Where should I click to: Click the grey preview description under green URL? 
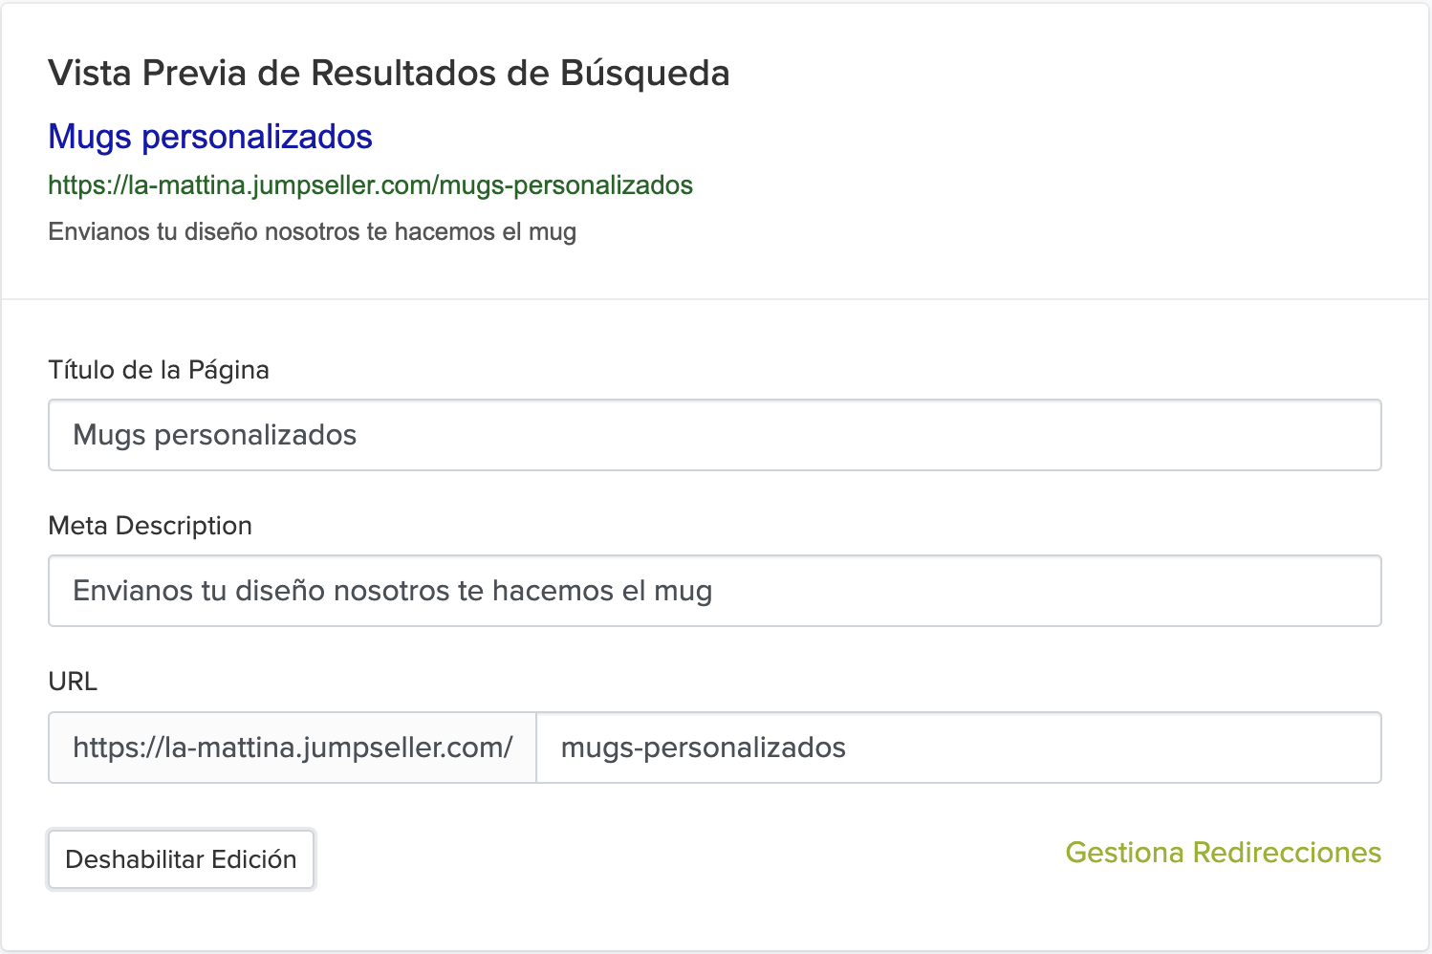312,232
